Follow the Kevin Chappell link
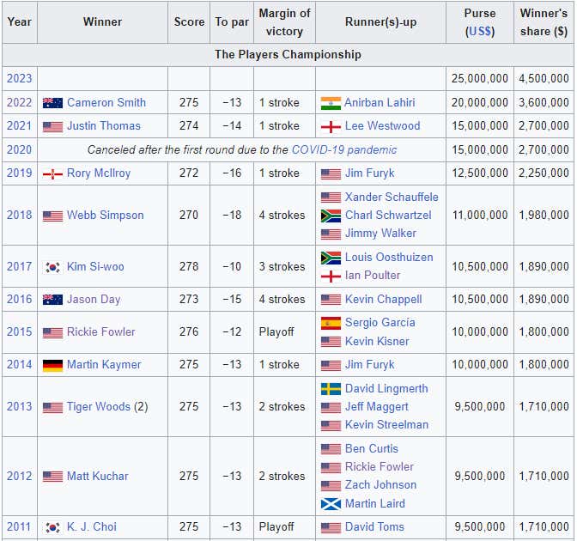The image size is (577, 541). point(384,300)
